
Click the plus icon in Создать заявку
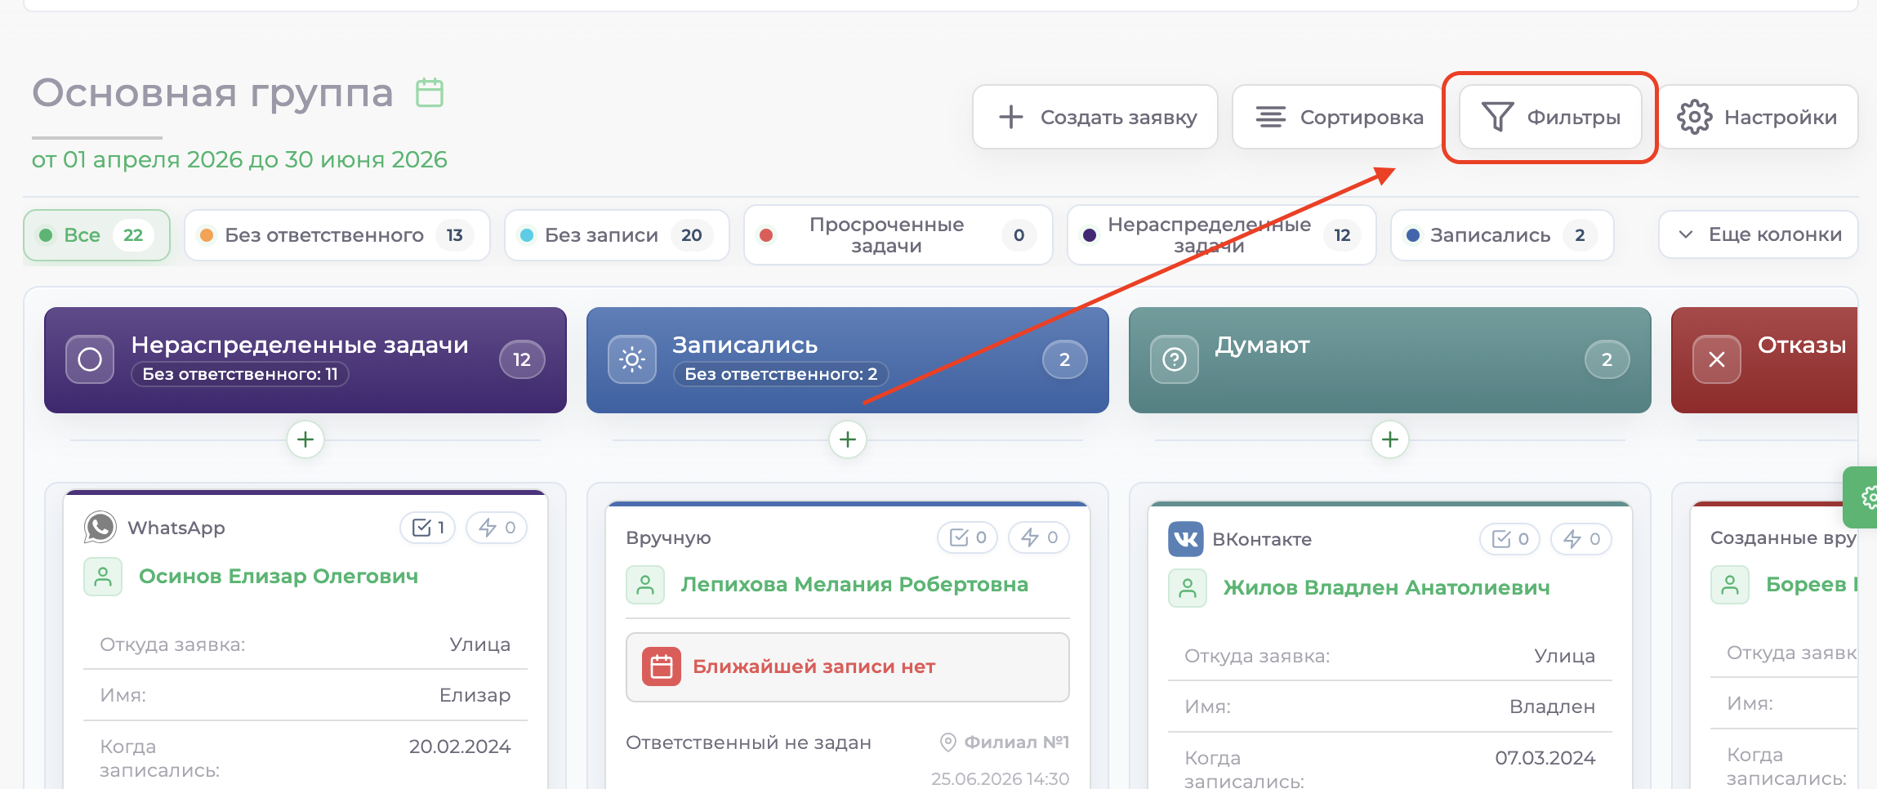pos(1010,117)
